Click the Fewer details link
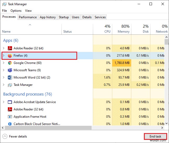The height and width of the screenshot is (143, 169). [x=18, y=136]
